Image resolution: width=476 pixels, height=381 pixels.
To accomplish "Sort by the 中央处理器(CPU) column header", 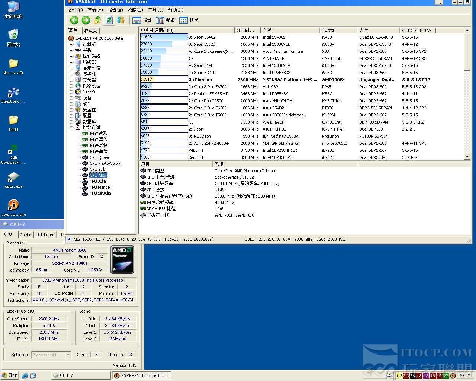I will (187, 30).
